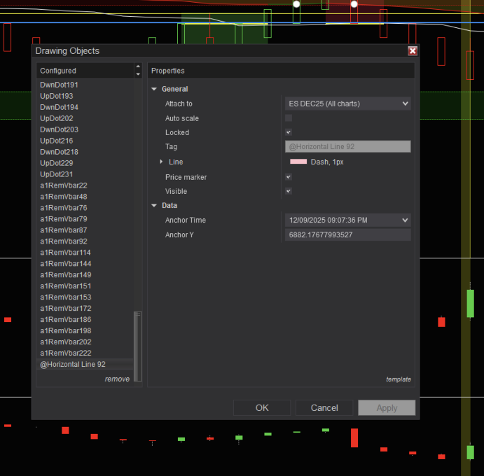Uncheck the Locked checkbox
The height and width of the screenshot is (476, 484).
(289, 132)
